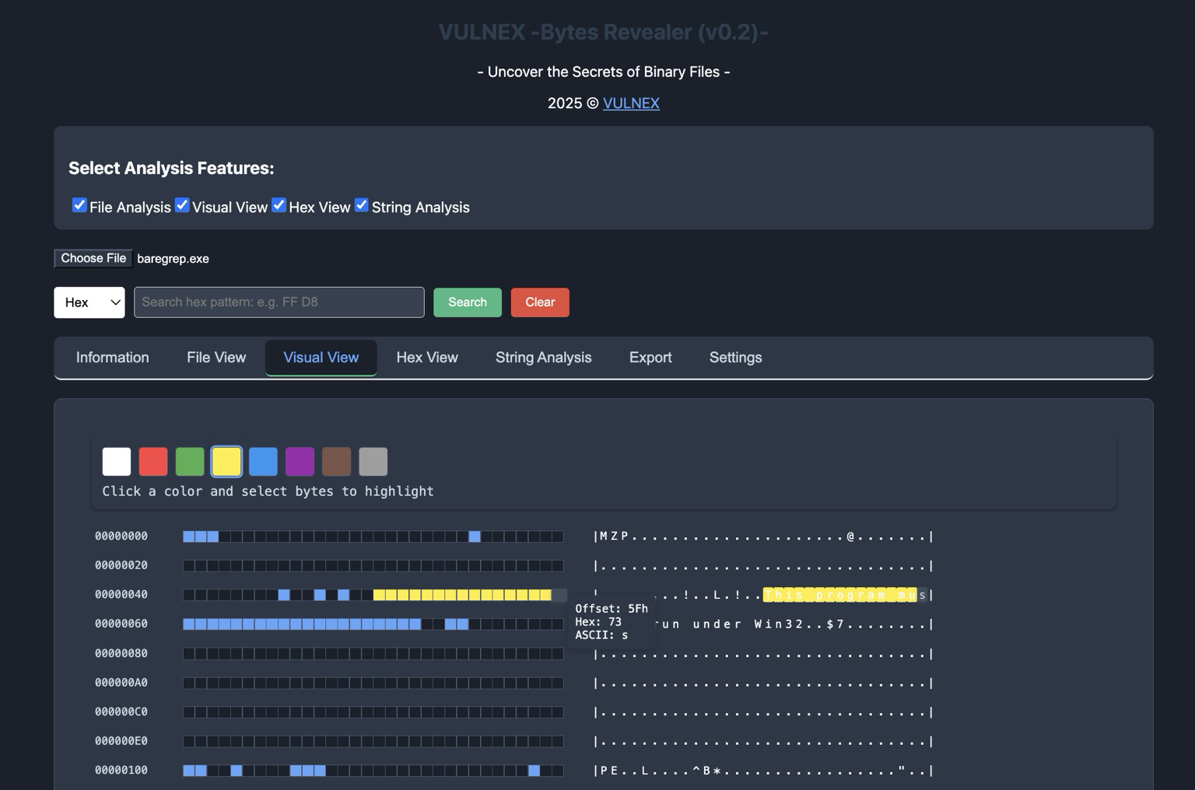The image size is (1195, 790).
Task: Focus the search hex pattern field
Action: (279, 302)
